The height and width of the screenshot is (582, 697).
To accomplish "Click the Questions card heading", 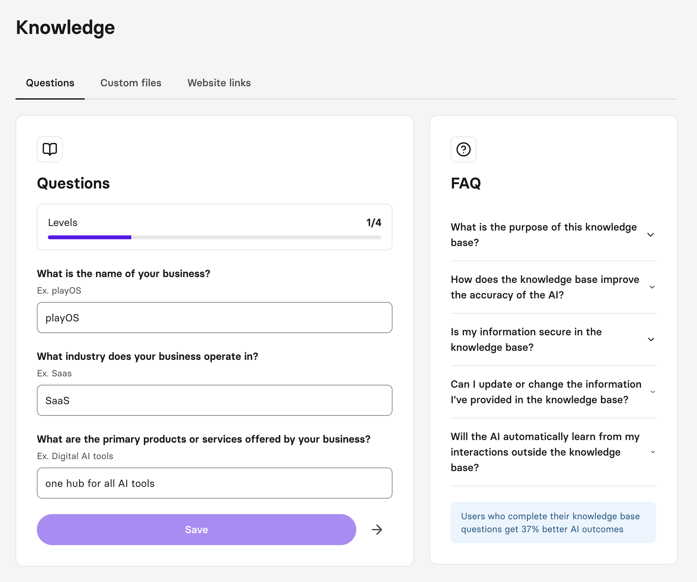I will click(73, 183).
